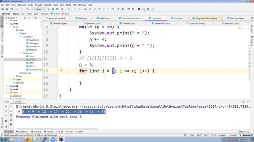254x142 pixels.
Task: Click the Debug bug icon in toolbar
Action: tap(53, 9)
